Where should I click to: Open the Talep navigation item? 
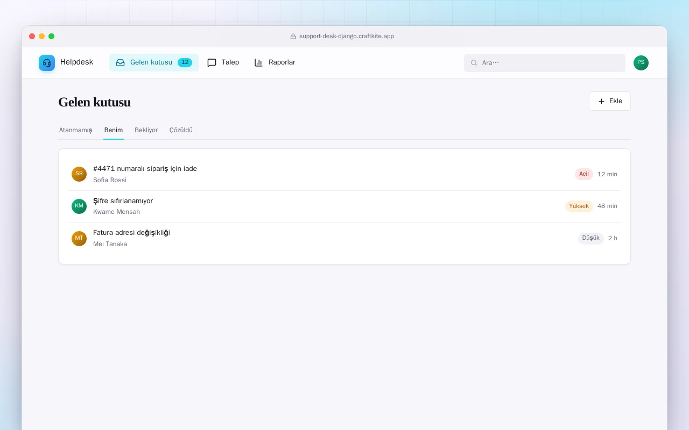(x=223, y=62)
